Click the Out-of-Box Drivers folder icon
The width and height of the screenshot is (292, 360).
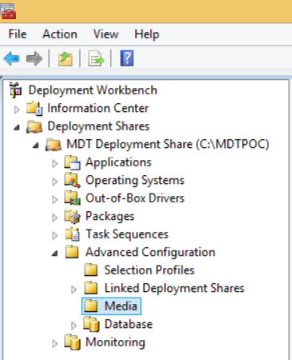tap(72, 198)
